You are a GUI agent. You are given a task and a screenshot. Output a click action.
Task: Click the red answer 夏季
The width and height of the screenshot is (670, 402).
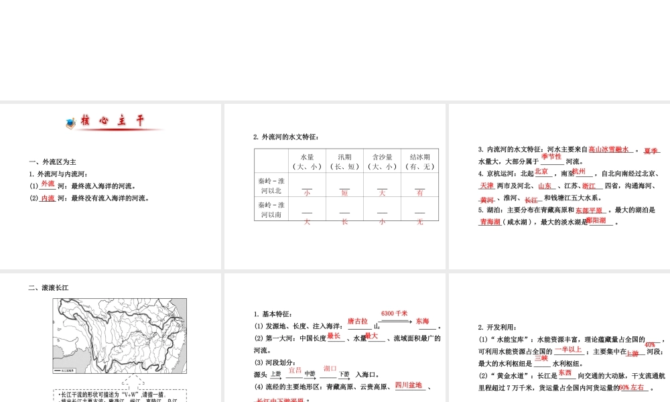click(651, 151)
